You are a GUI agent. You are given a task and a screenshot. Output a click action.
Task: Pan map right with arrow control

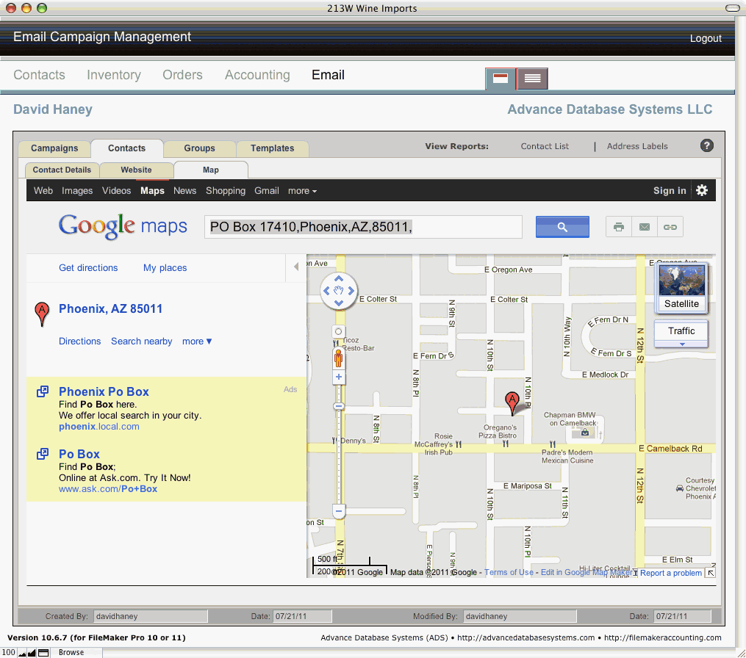[351, 291]
